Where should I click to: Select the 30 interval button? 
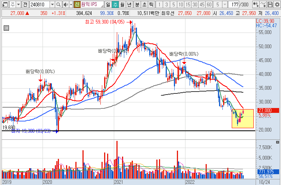click(195, 4)
